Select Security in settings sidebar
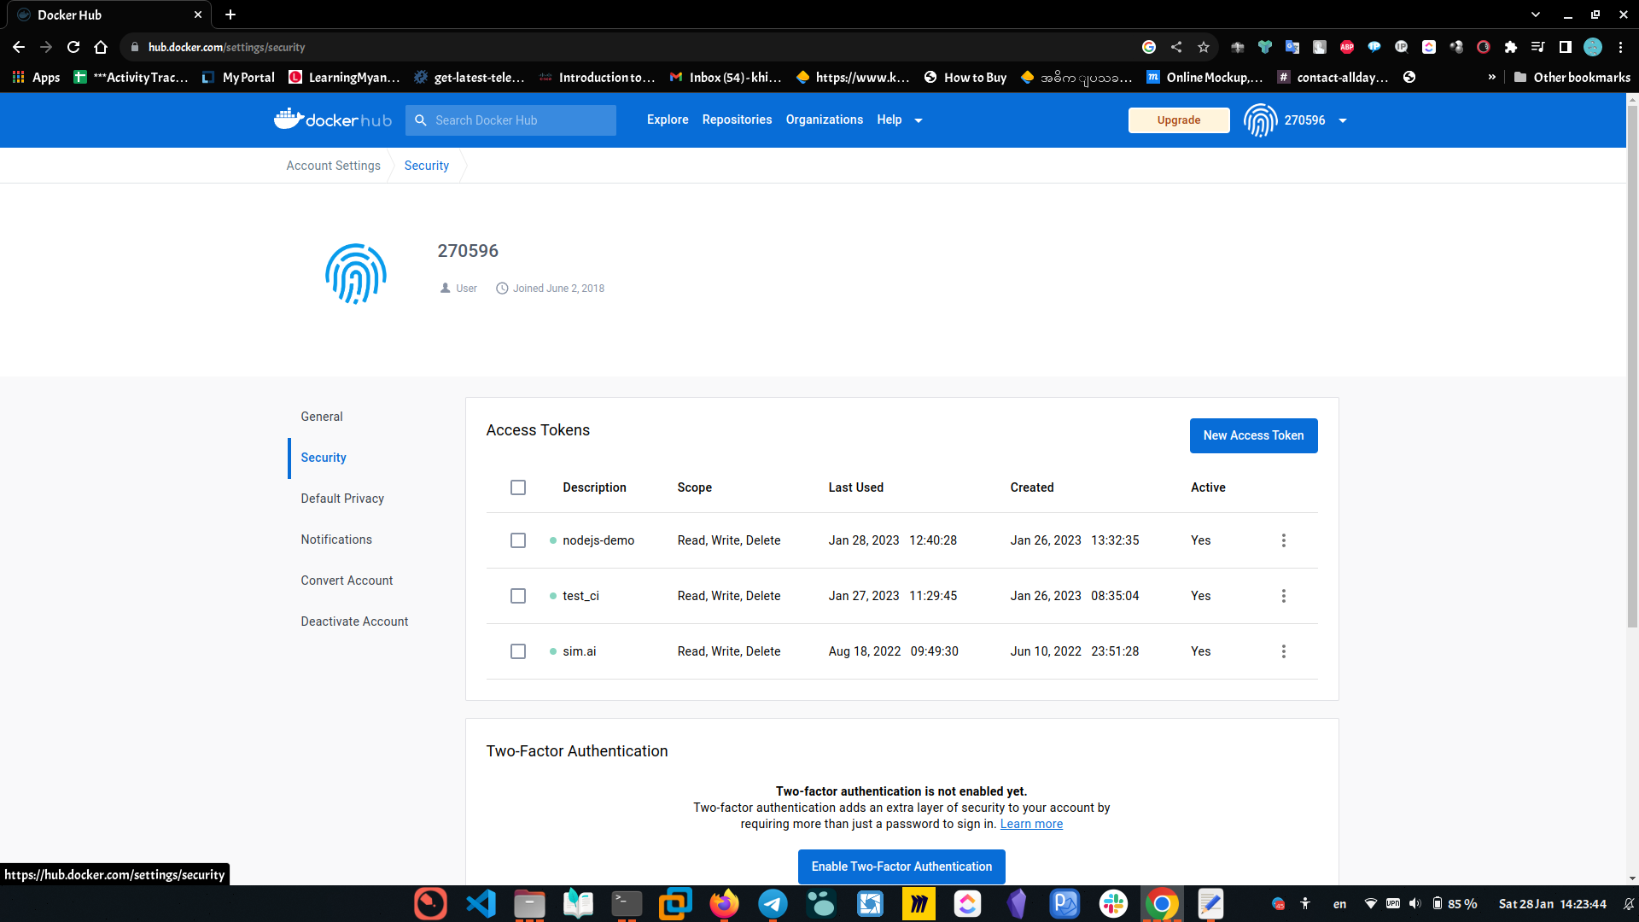 [324, 458]
